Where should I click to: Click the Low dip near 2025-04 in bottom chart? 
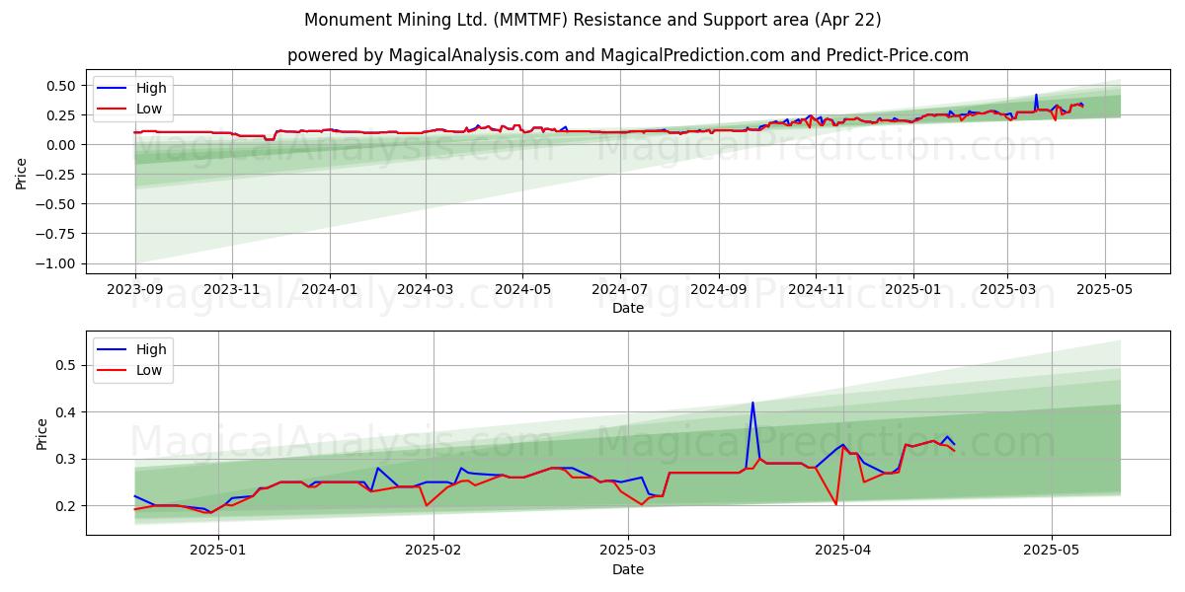[x=836, y=504]
